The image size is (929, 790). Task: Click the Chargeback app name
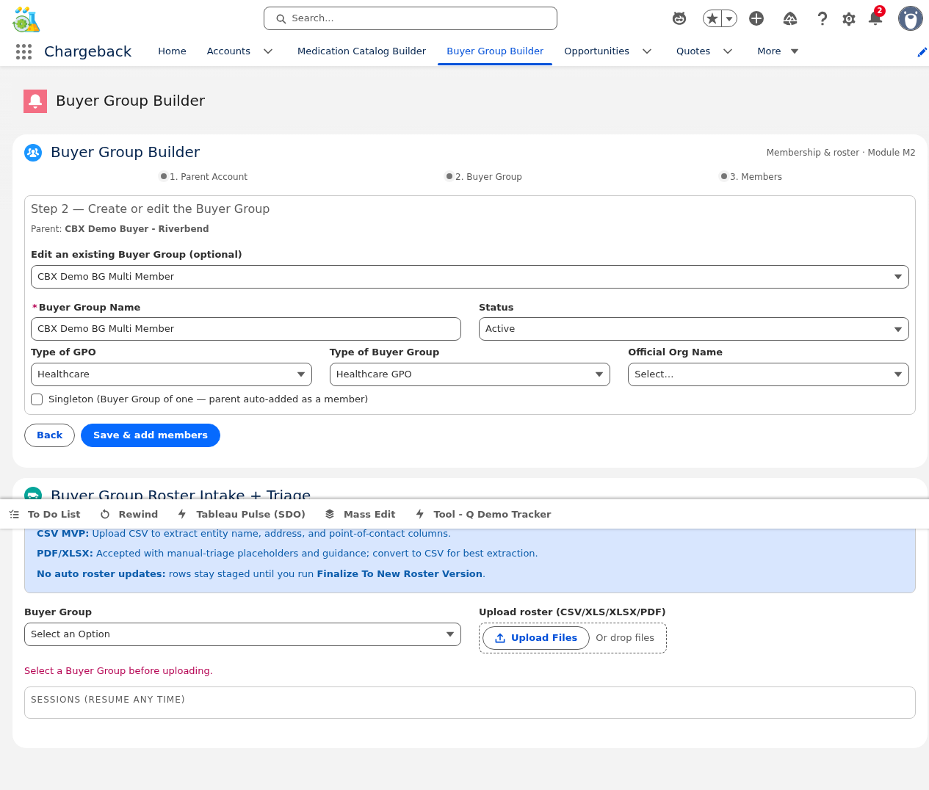87,51
